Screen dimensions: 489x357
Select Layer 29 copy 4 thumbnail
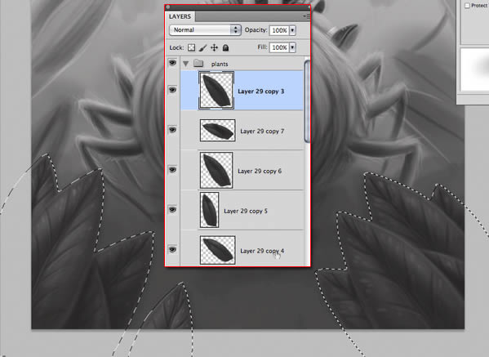point(217,250)
